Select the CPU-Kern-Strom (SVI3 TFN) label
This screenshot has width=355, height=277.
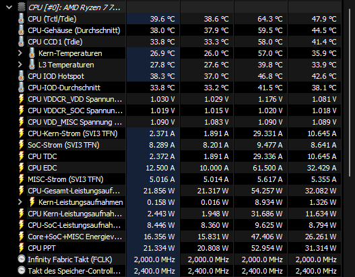pyautogui.click(x=73, y=133)
